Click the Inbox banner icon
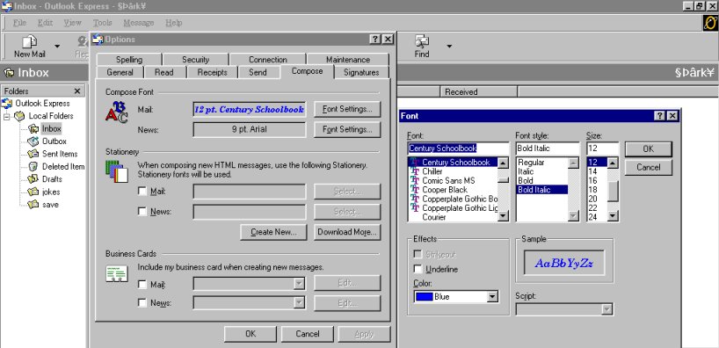Screen dimensions: 719x348 9,72
